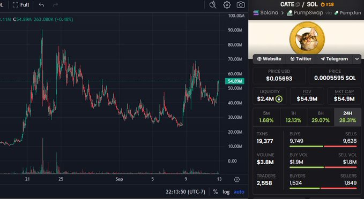Click the TXNS 19,377 value

(x=265, y=141)
